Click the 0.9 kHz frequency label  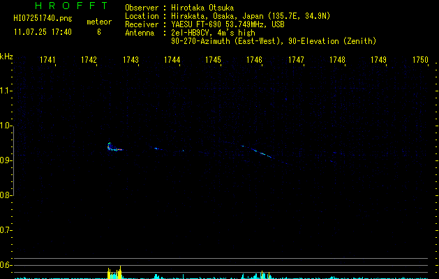6,160
